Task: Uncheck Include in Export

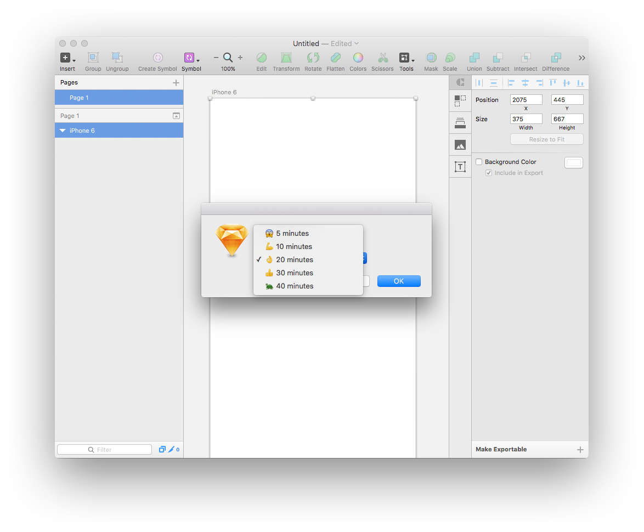Action: point(489,172)
